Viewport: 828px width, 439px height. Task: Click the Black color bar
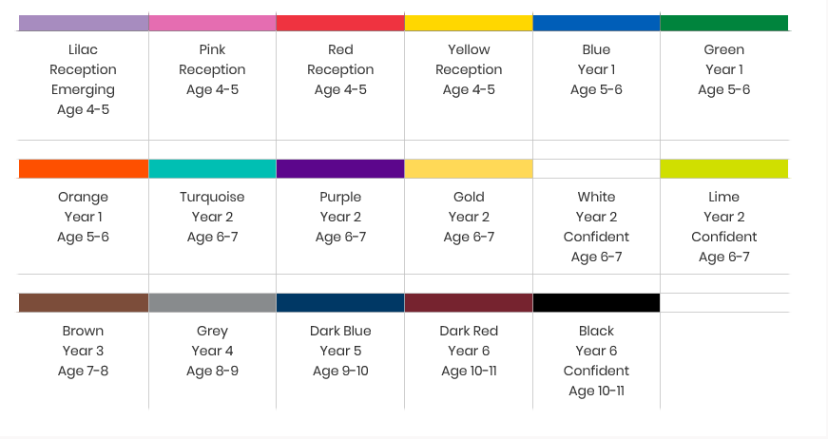[596, 303]
